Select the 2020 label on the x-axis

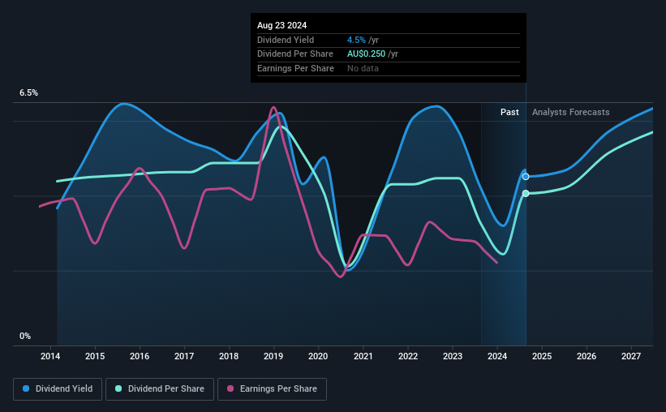pyautogui.click(x=318, y=356)
